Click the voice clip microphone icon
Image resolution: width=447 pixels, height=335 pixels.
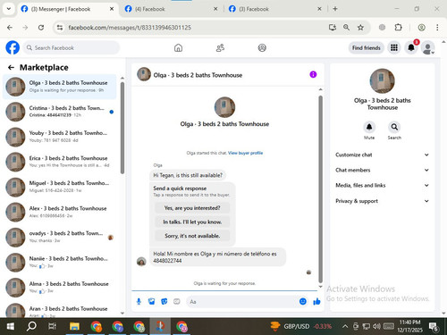tap(139, 302)
